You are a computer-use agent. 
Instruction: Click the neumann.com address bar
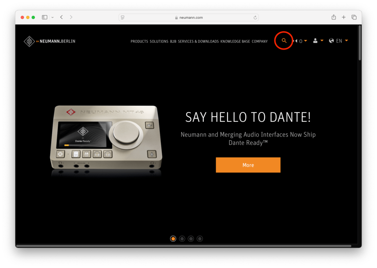point(188,18)
